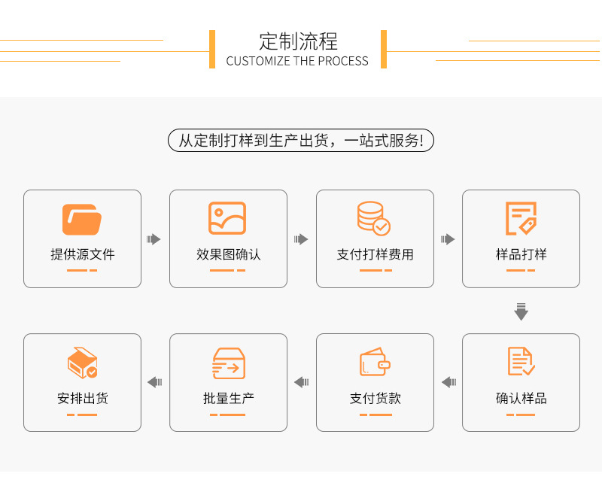Click the 从定制打样到生产出货 slogan banner
The width and height of the screenshot is (602, 495).
click(x=301, y=140)
